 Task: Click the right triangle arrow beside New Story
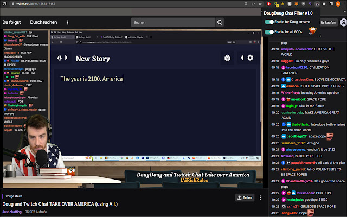coord(66,58)
